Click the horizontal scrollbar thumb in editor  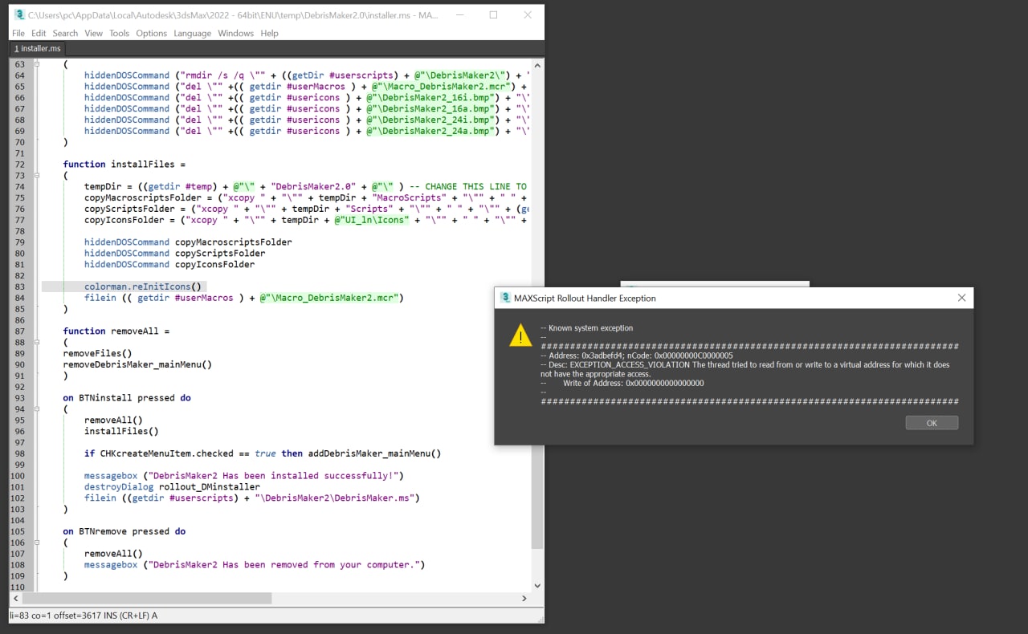[x=147, y=598]
